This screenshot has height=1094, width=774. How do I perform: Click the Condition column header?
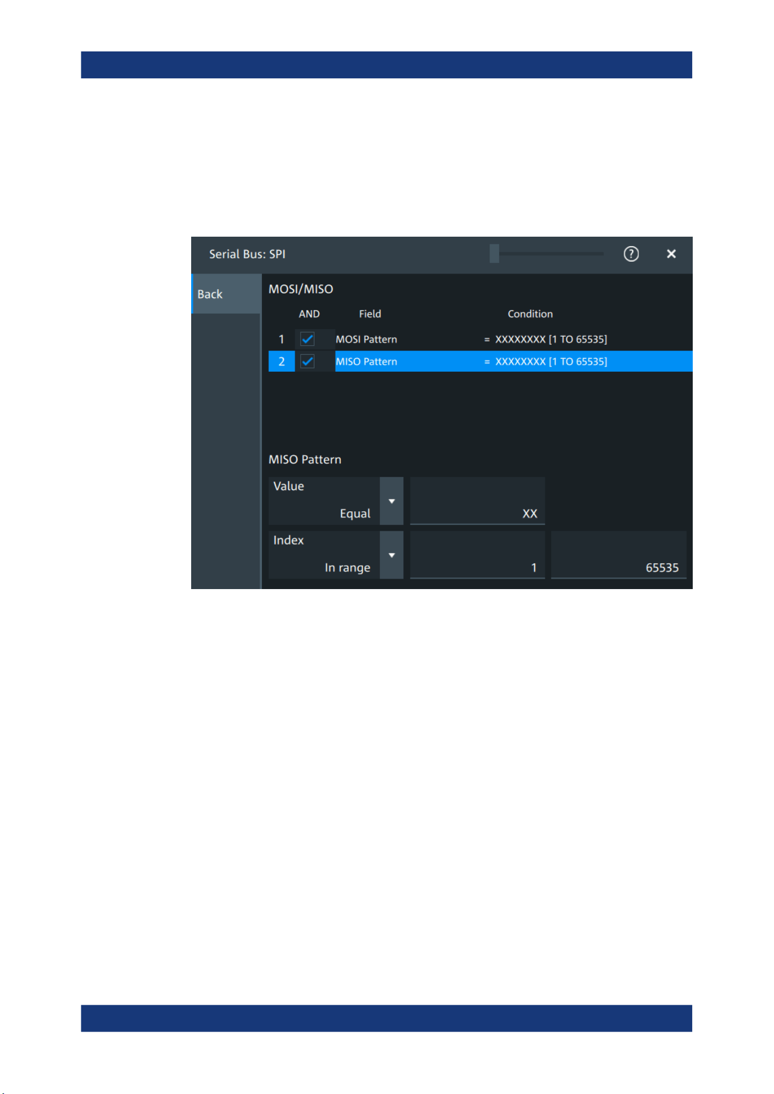click(530, 314)
